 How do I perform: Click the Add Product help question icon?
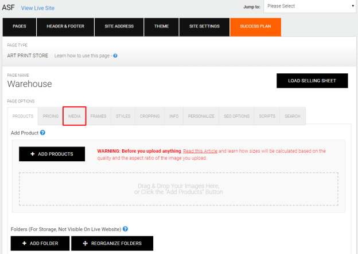coord(42,133)
